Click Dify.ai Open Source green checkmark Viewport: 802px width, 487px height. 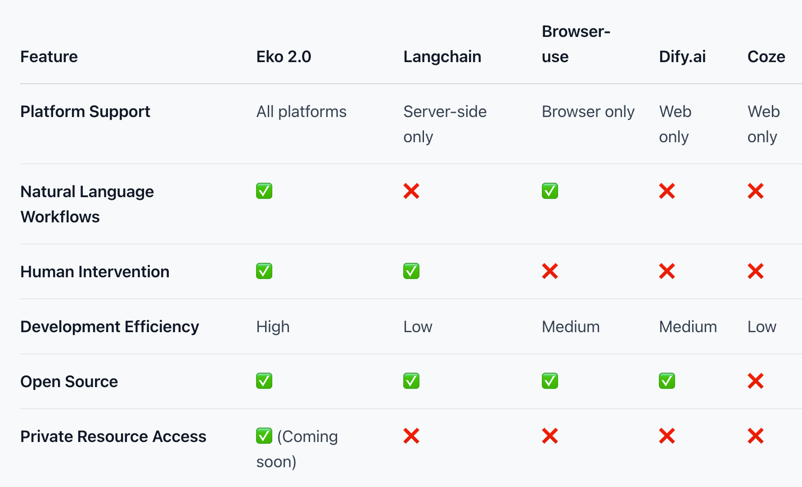coord(667,381)
